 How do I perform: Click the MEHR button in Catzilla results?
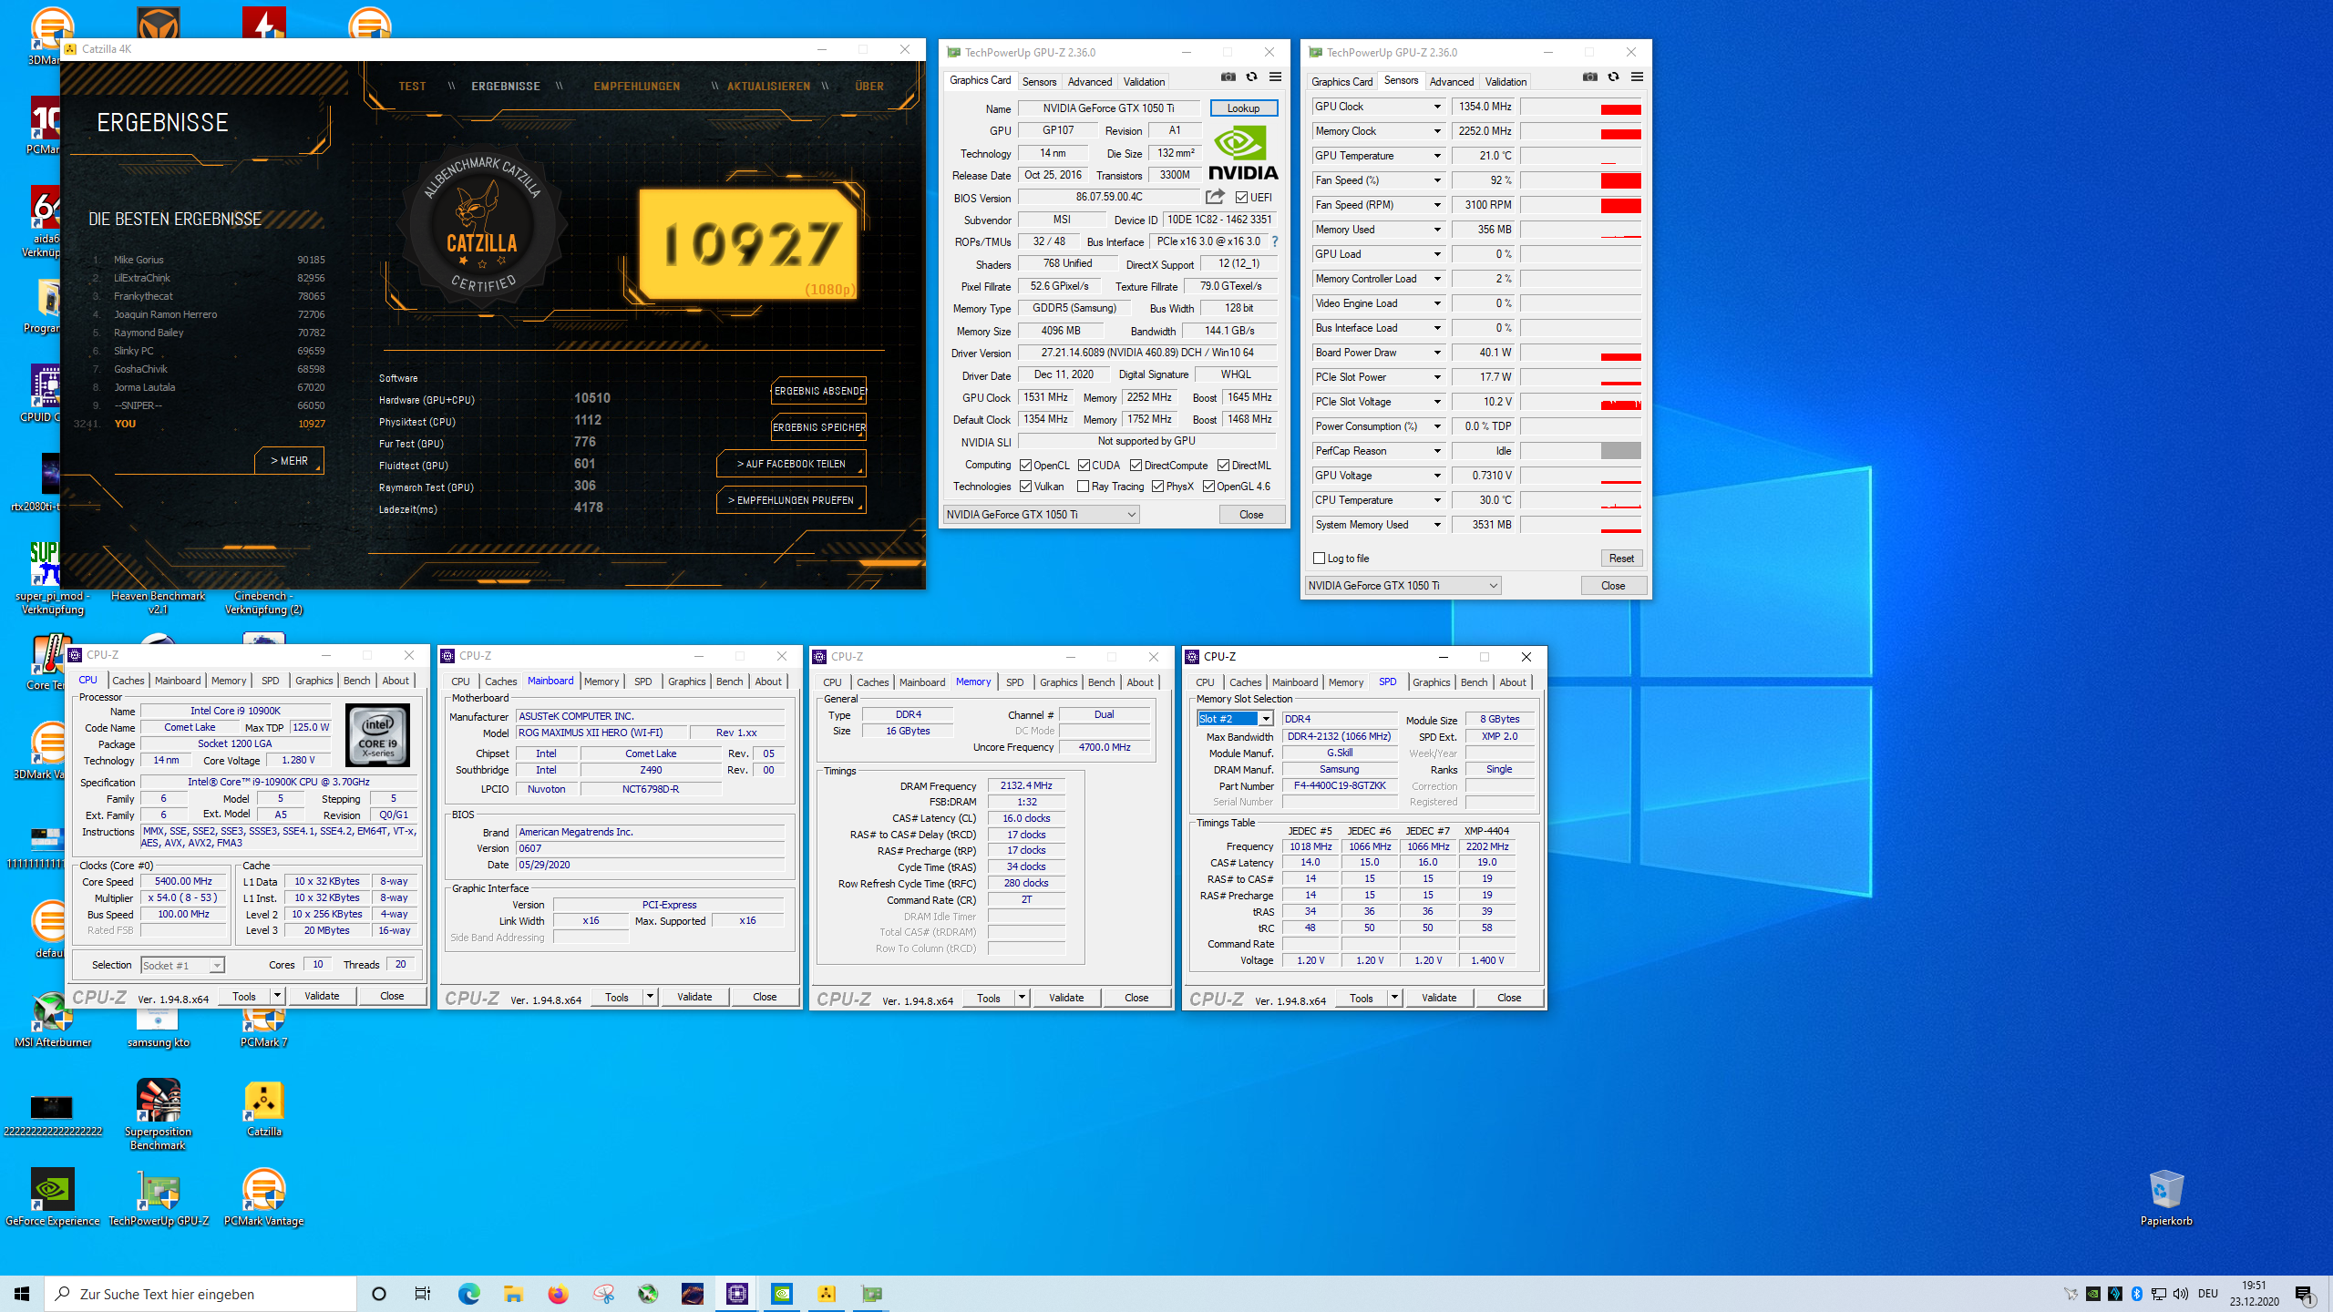pos(289,461)
